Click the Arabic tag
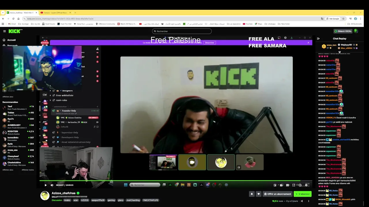The width and height of the screenshot is (369, 207). (x=67, y=200)
